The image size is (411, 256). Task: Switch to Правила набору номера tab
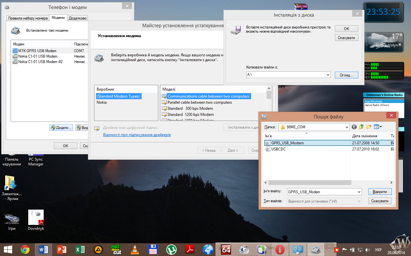pos(28,18)
